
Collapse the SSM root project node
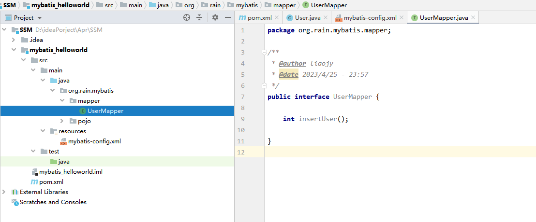4,29
